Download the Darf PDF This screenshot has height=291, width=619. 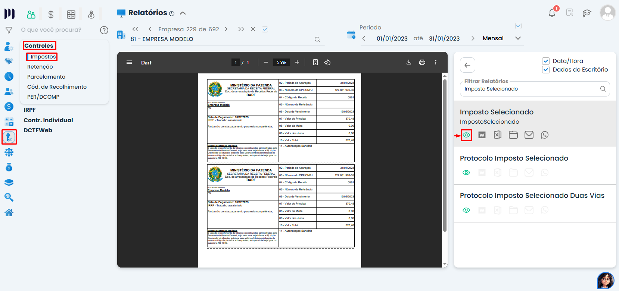[409, 62]
